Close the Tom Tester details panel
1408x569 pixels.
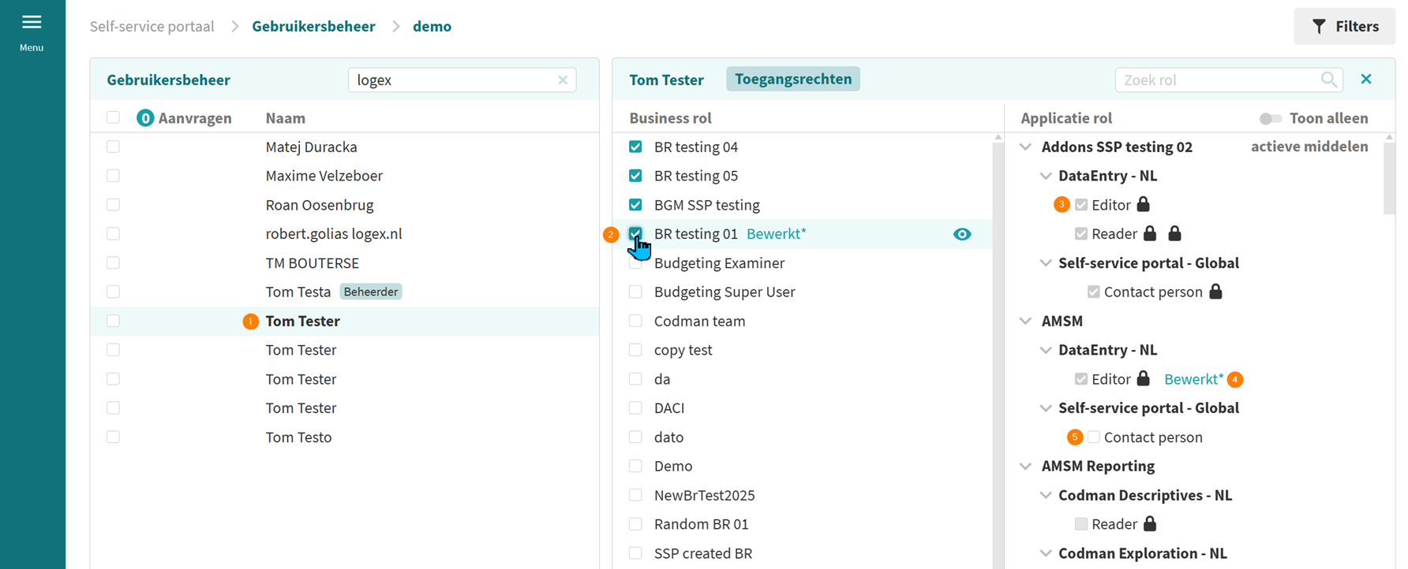[1366, 80]
